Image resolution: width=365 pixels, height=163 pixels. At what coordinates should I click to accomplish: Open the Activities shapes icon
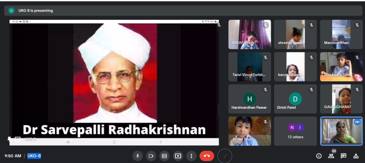[x=356, y=156]
